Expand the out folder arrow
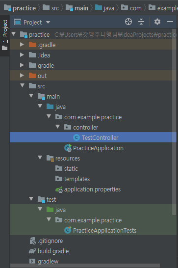The height and width of the screenshot is (268, 178). point(22,76)
